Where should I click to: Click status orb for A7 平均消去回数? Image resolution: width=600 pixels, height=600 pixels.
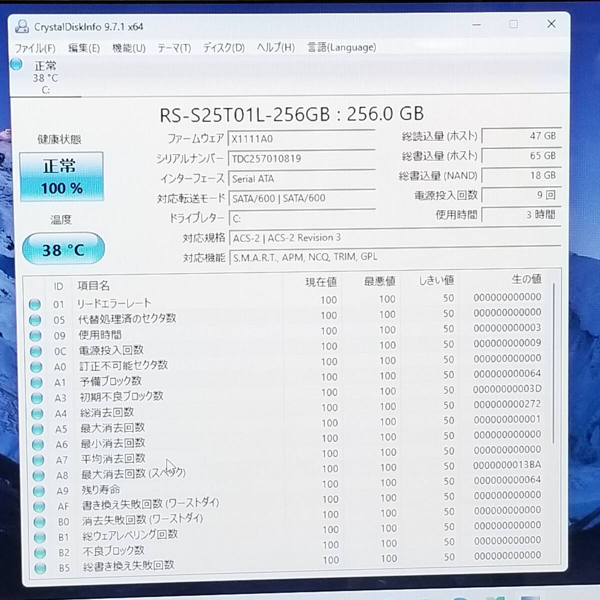38,460
